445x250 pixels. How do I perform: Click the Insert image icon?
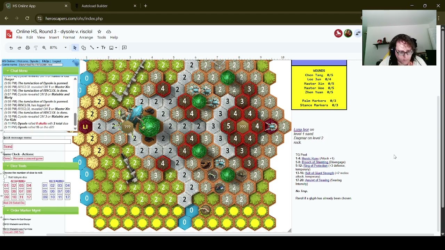tap(111, 48)
